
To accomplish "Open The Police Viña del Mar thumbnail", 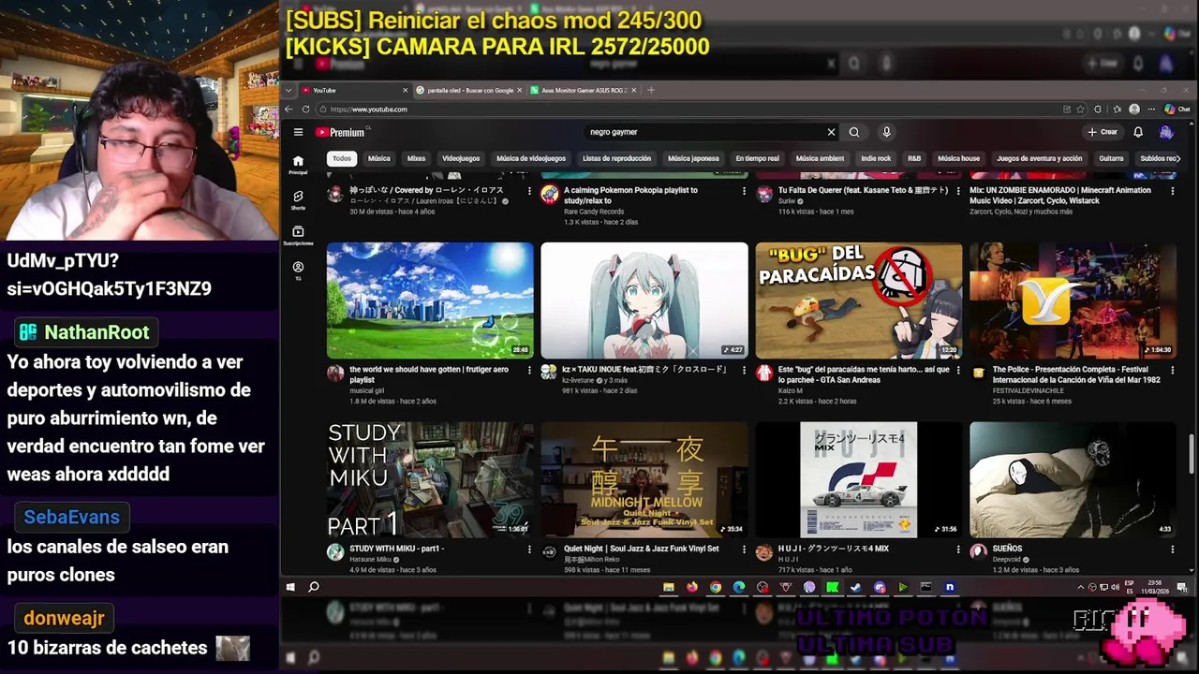I will [x=1073, y=300].
